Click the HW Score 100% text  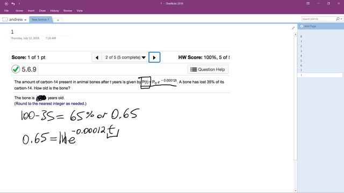pyautogui.click(x=204, y=57)
